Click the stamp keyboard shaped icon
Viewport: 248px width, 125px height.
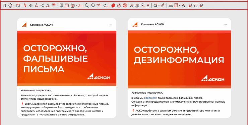(171, 6)
